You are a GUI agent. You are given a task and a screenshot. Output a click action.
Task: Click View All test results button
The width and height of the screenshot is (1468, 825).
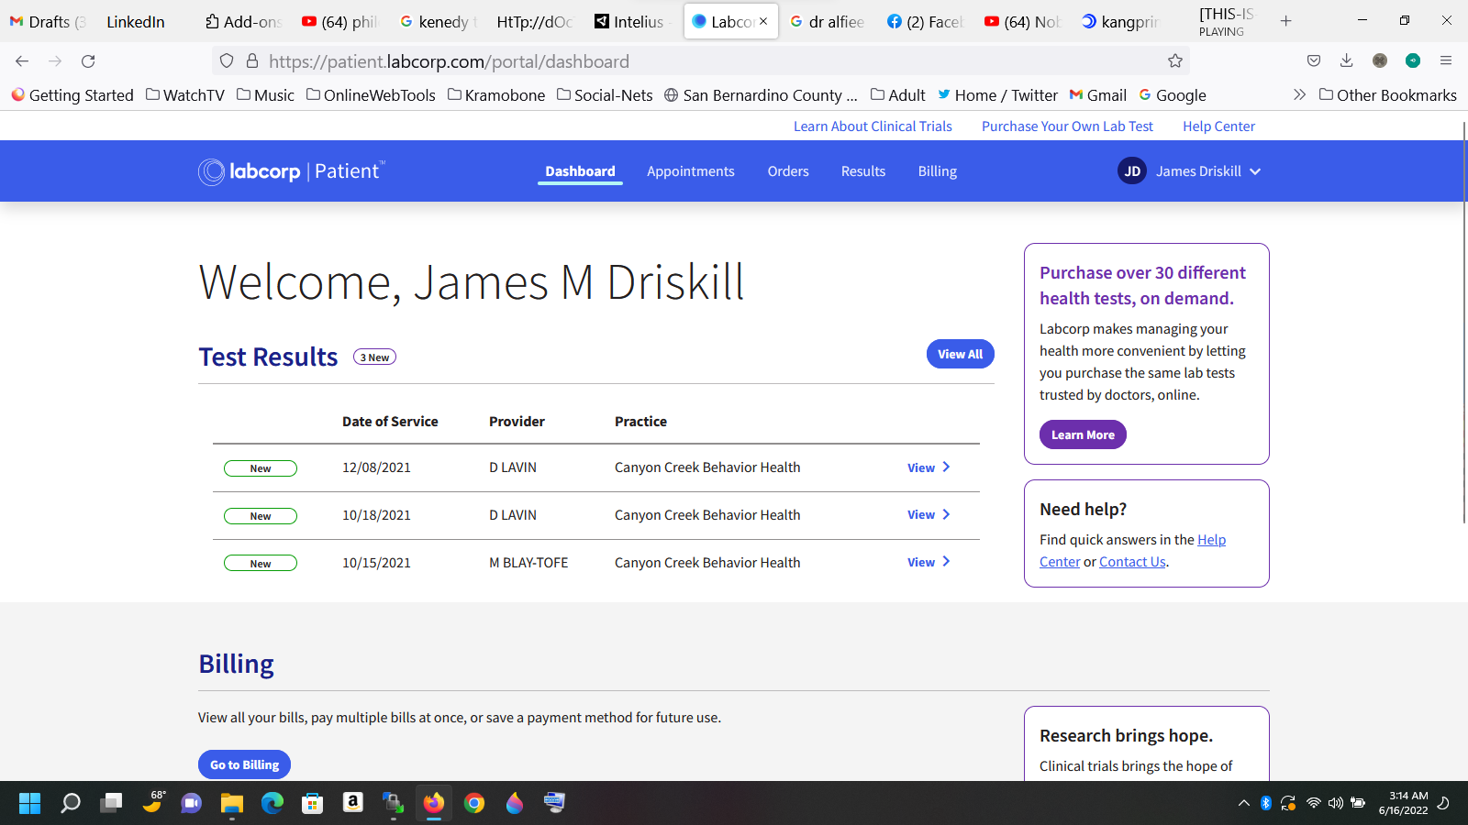pos(961,354)
